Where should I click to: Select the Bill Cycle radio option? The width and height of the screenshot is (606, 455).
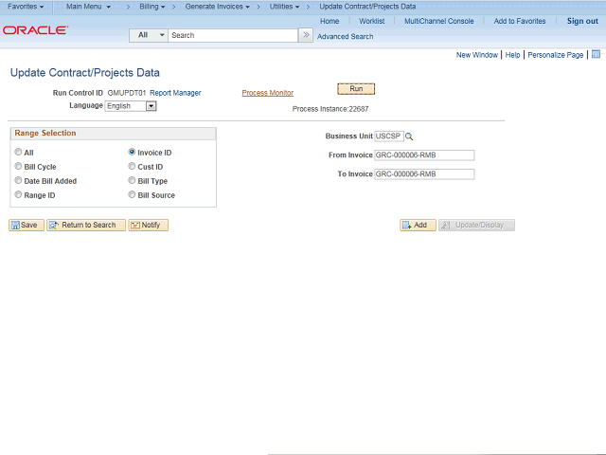(18, 167)
